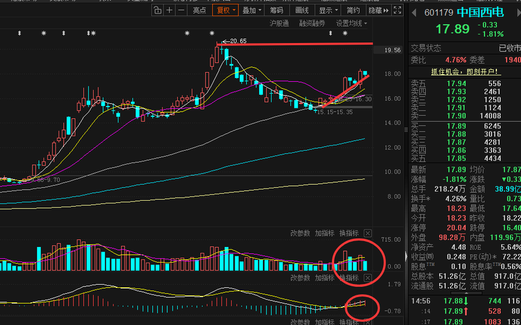Viewport: 521px width, 325px height.
Task: Toggle the 简约 simple mode
Action: coord(353,10)
